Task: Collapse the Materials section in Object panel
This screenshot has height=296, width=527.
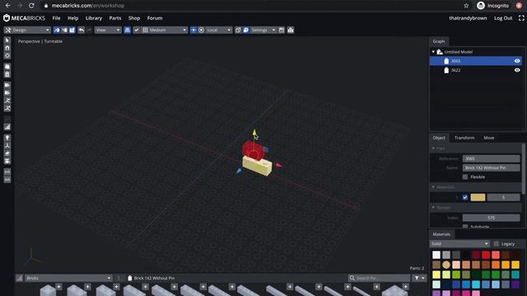Action: [x=433, y=187]
